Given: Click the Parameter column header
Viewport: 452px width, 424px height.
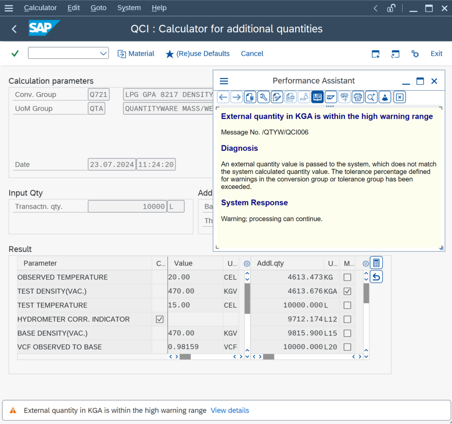Looking at the screenshot, I should click(84, 263).
